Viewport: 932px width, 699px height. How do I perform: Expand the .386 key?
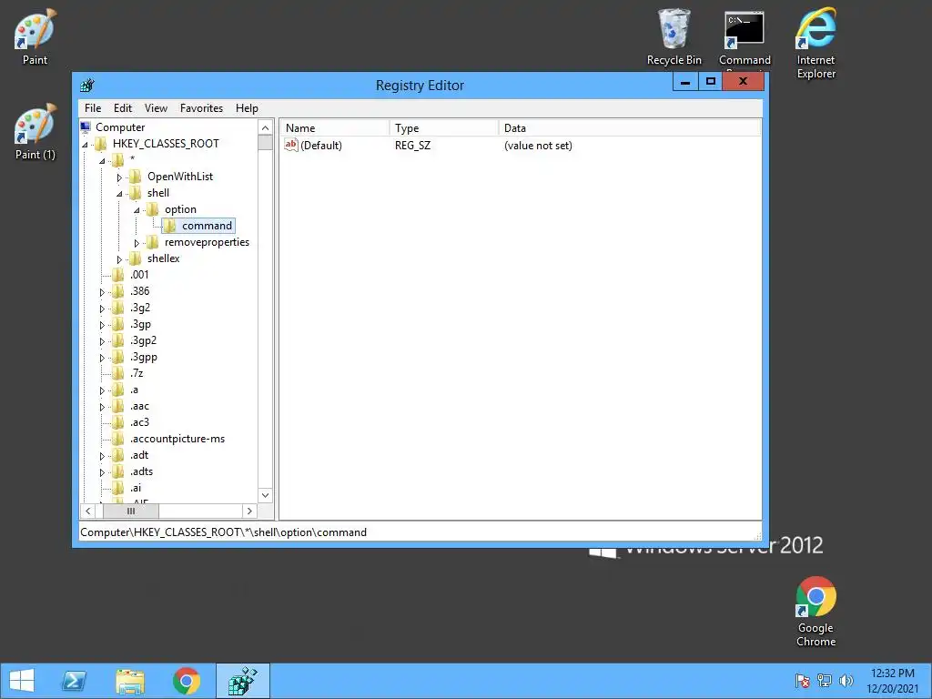pyautogui.click(x=102, y=292)
